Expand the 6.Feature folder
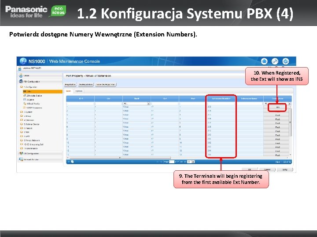The width and height of the screenshot is (317, 237). pos(22,128)
